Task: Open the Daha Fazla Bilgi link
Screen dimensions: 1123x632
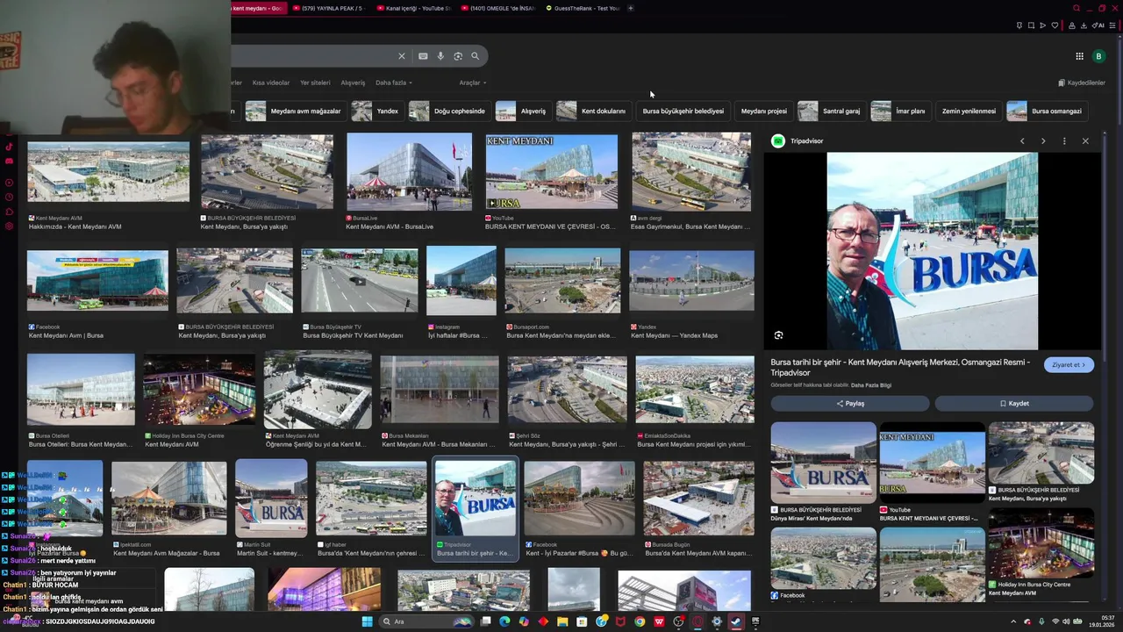Action: [x=871, y=385]
